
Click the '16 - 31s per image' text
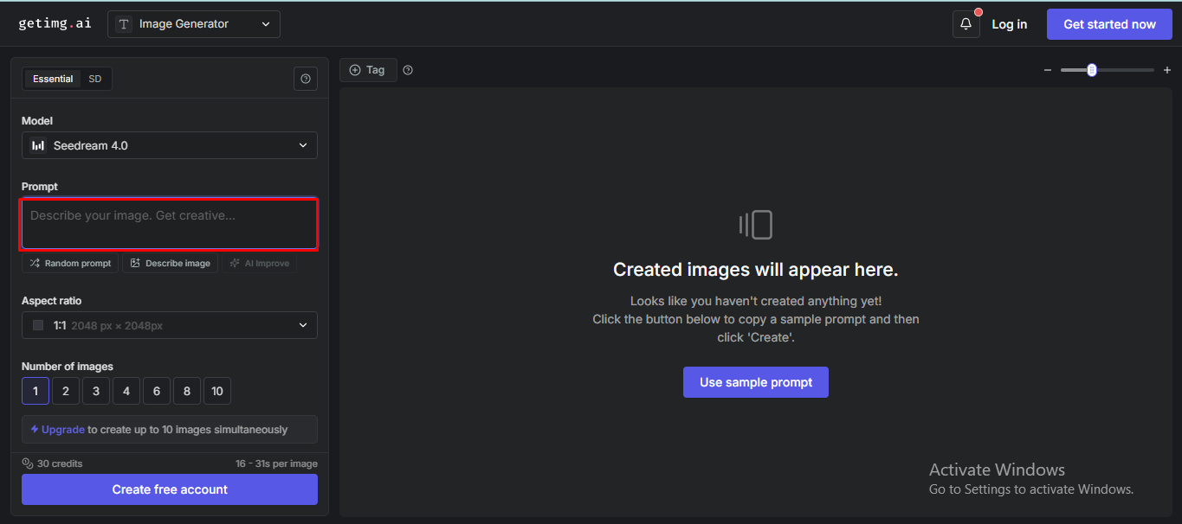click(x=276, y=463)
